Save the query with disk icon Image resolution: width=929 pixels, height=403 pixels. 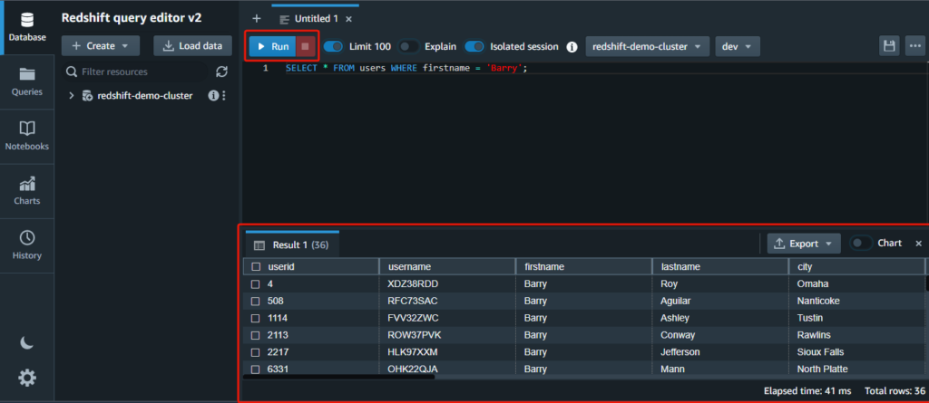(x=890, y=46)
